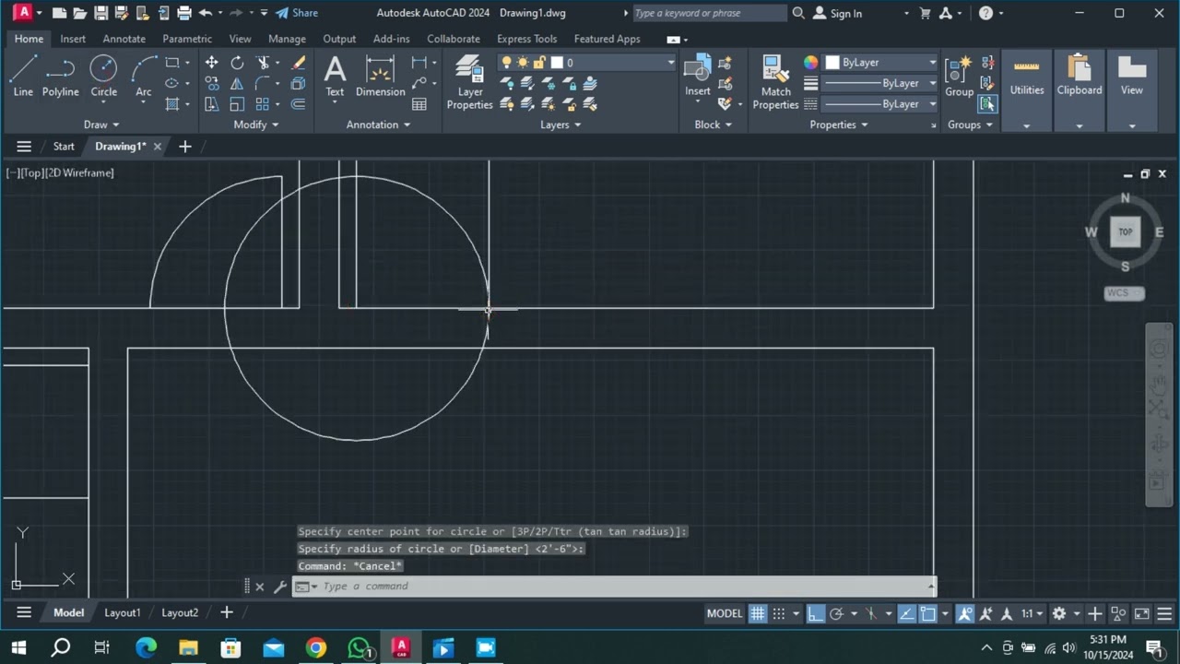
Task: Click the Hatch tool icon
Action: pos(172,104)
